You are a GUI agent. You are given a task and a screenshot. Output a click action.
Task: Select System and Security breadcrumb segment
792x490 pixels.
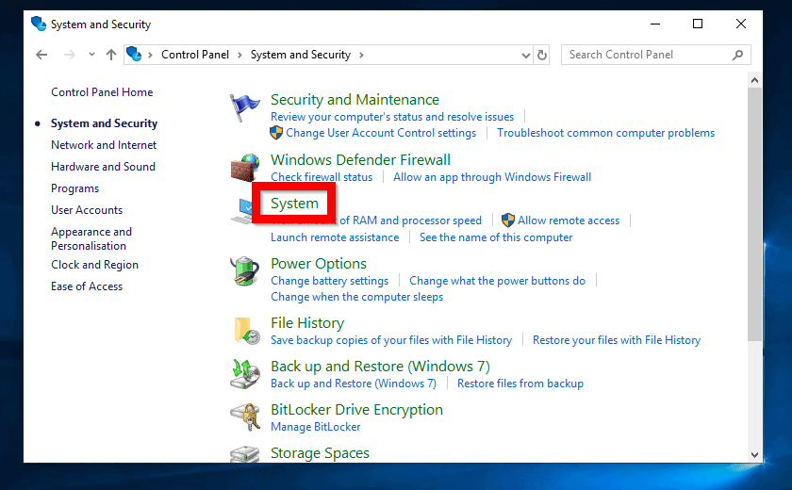coord(301,55)
